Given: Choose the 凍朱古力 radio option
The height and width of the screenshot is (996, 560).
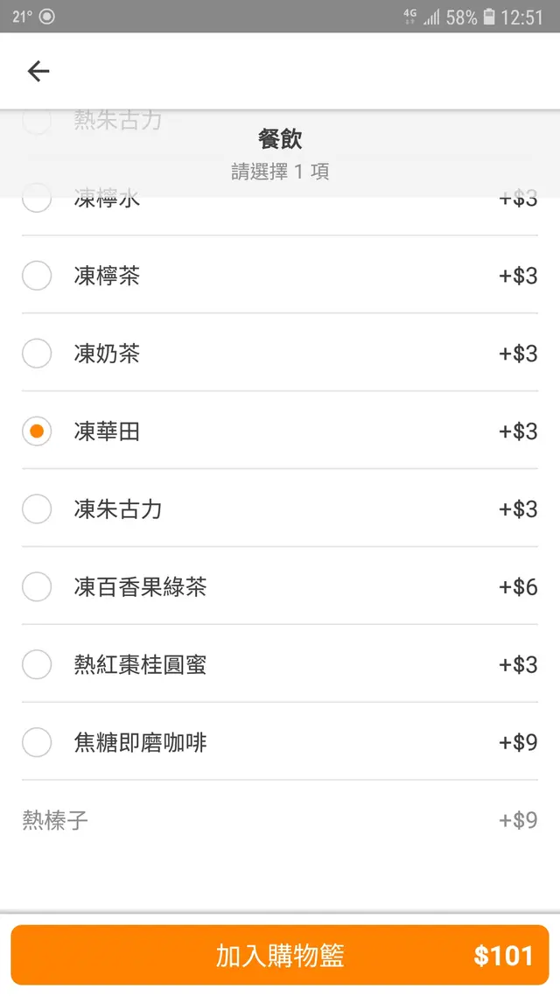Looking at the screenshot, I should click(x=37, y=509).
